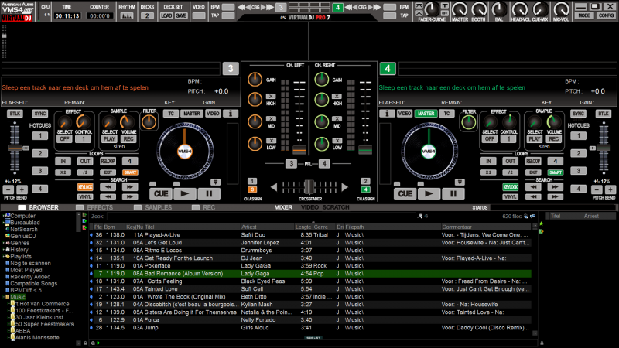
Task: Open the CONFIG settings button
Action: [x=606, y=15]
